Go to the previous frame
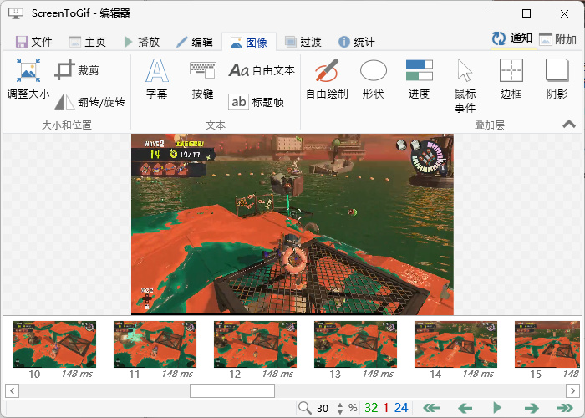The image size is (585, 418). tap(465, 408)
